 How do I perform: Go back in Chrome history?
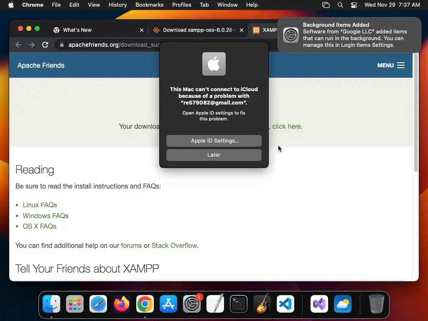(18, 45)
